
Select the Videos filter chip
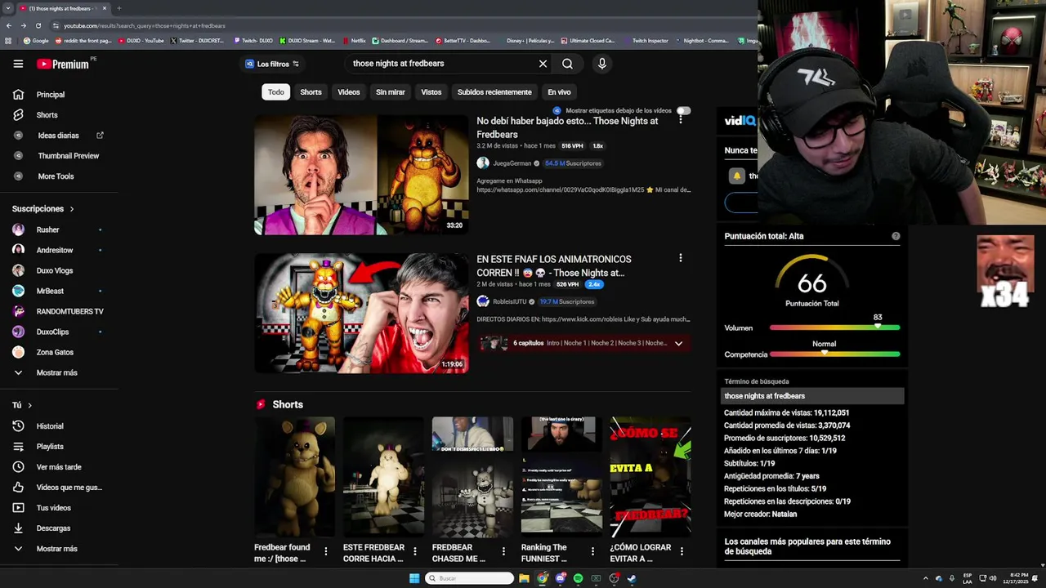pyautogui.click(x=349, y=92)
